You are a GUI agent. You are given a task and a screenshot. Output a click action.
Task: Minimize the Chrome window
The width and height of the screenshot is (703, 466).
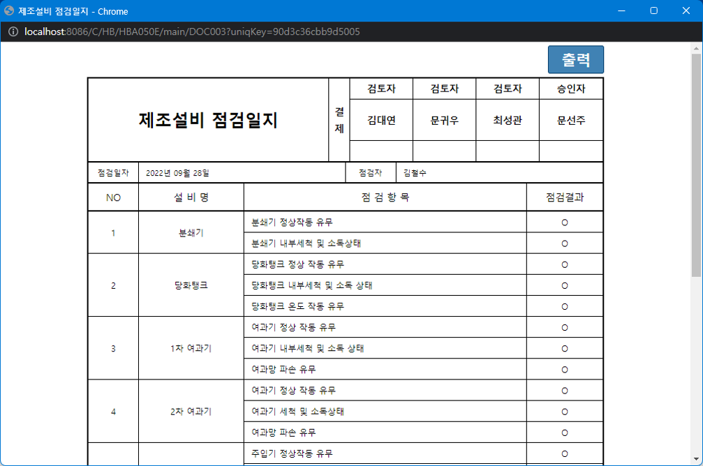[621, 10]
